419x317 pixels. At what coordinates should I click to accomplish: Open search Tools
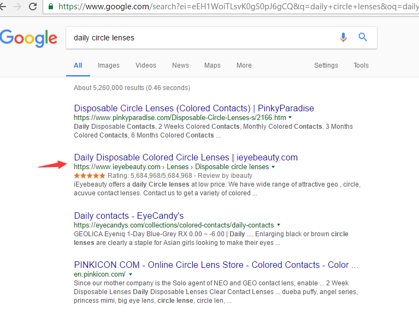point(361,65)
